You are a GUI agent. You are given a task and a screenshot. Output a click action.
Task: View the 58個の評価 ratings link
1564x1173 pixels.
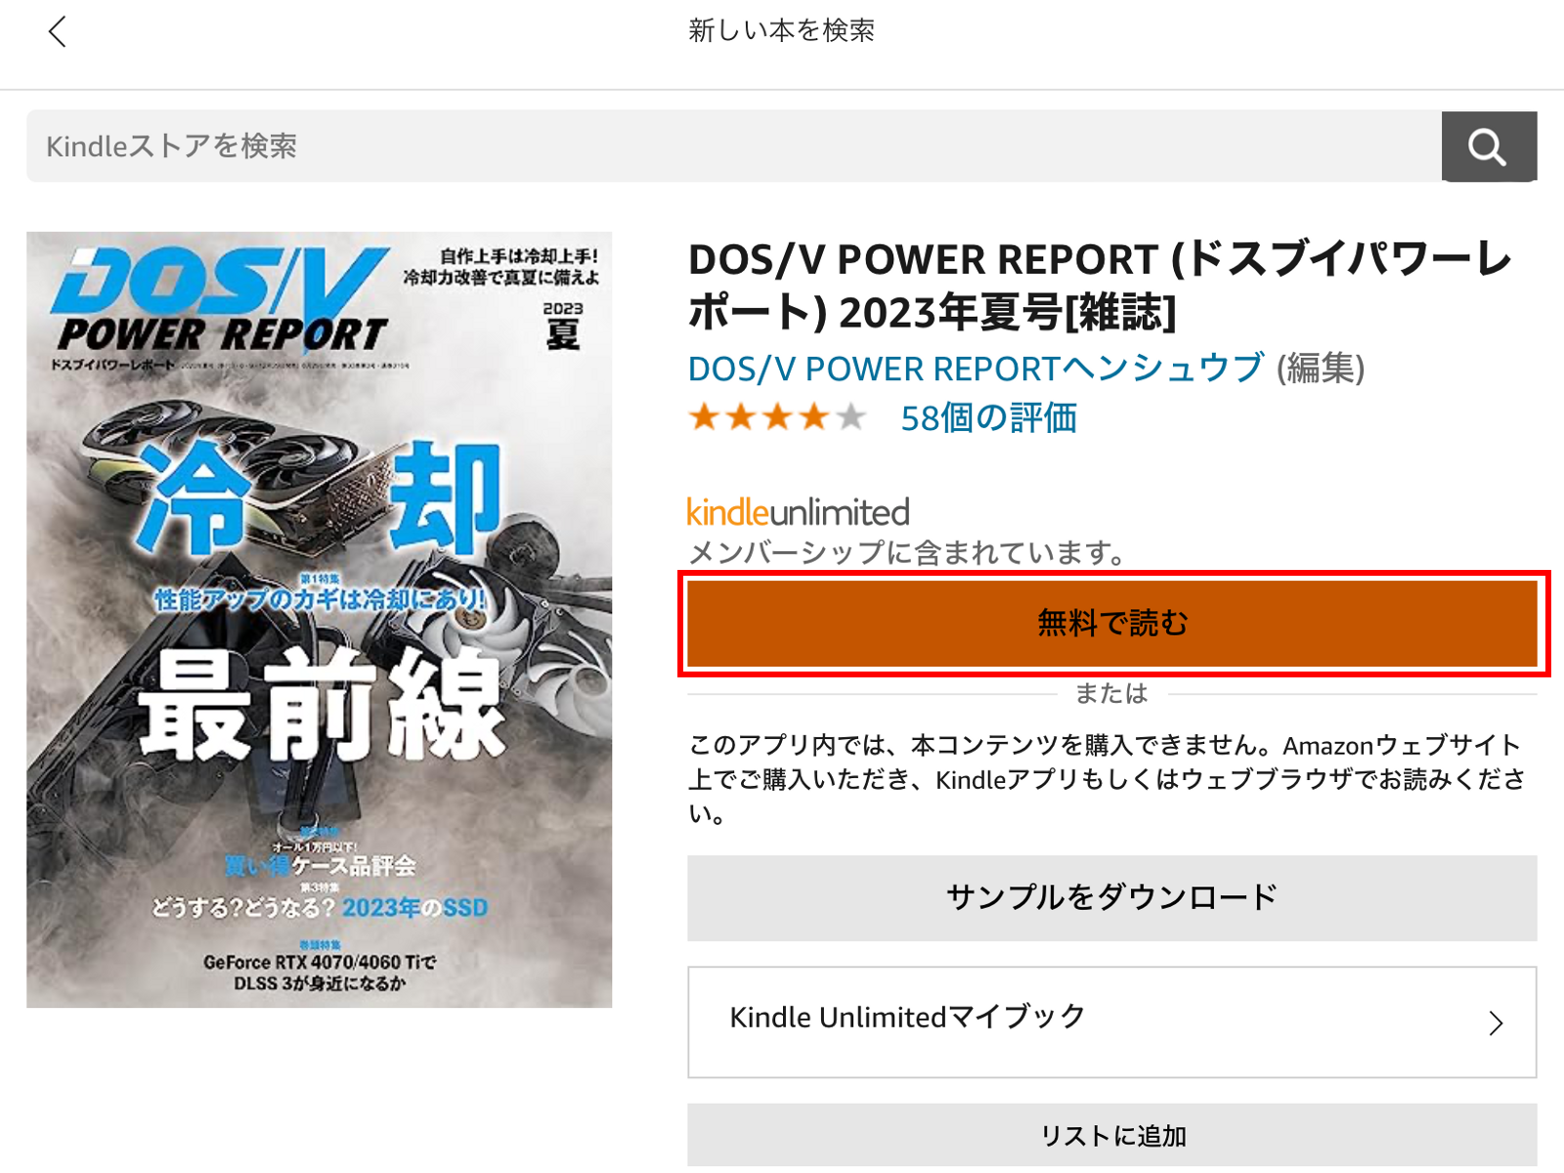point(987,418)
